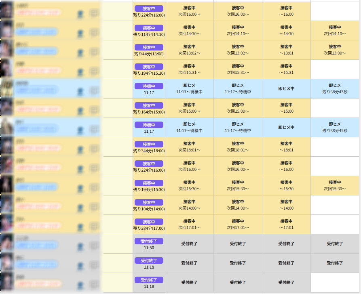Open the list icon in the 残り114分 row
This screenshot has width=361, height=294.
[94, 32]
